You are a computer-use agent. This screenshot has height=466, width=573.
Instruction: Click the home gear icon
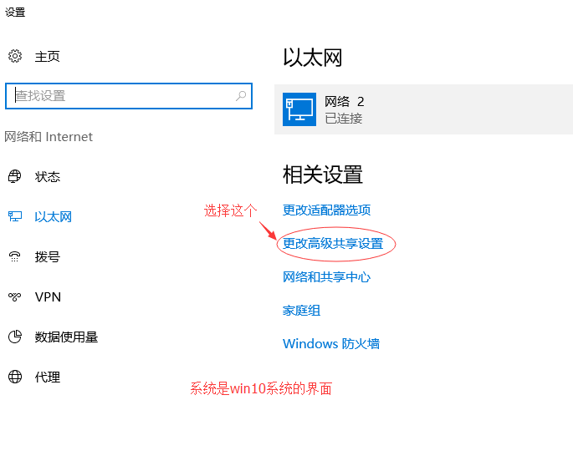pyautogui.click(x=15, y=56)
